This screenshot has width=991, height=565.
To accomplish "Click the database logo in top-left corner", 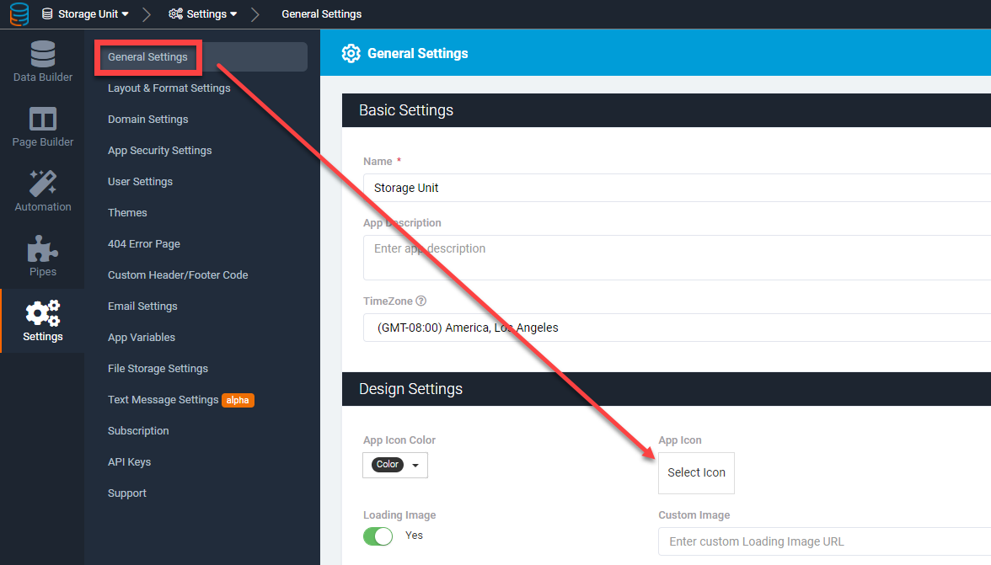I will [18, 13].
